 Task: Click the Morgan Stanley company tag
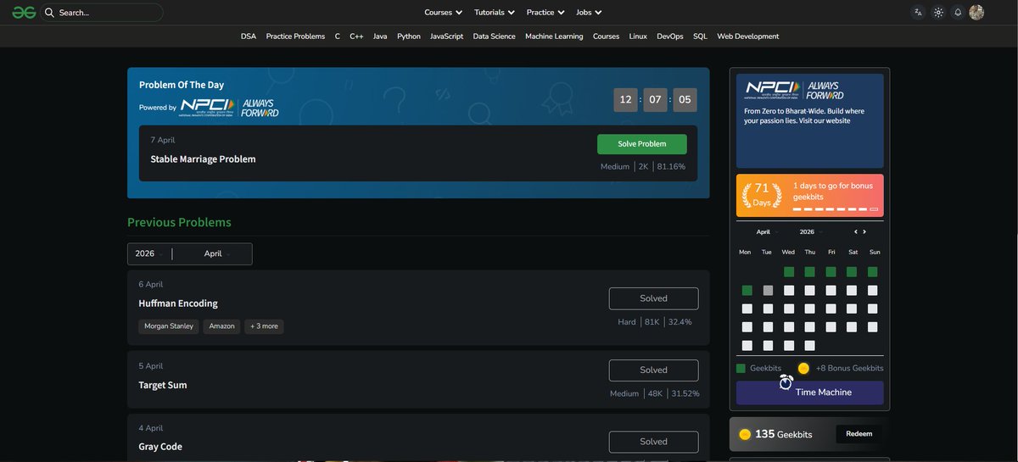pos(169,326)
